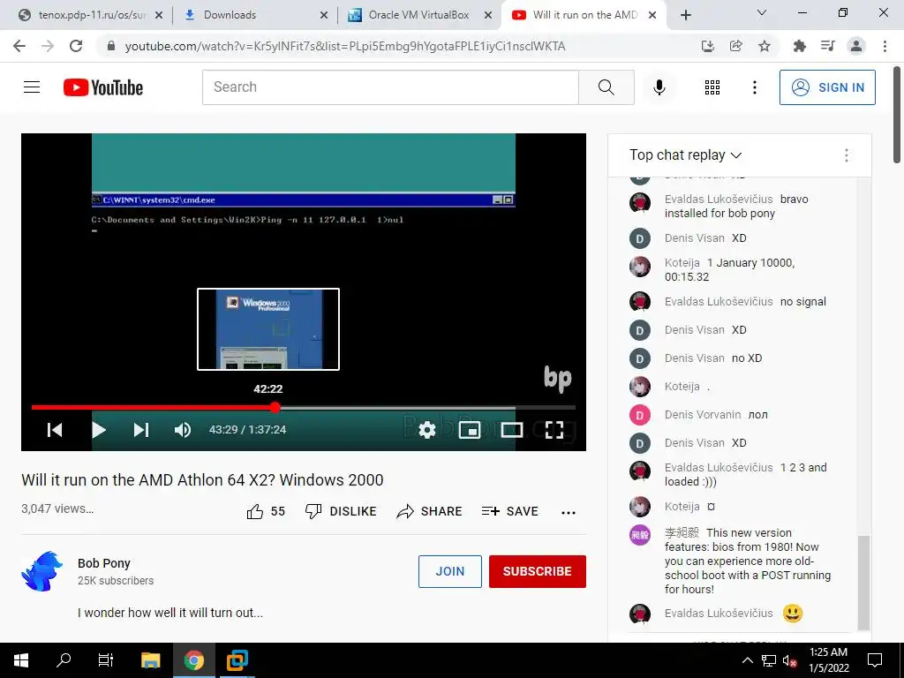The width and height of the screenshot is (904, 678).
Task: Close the Oracle VM VirtualBox tab
Action: pos(488,15)
